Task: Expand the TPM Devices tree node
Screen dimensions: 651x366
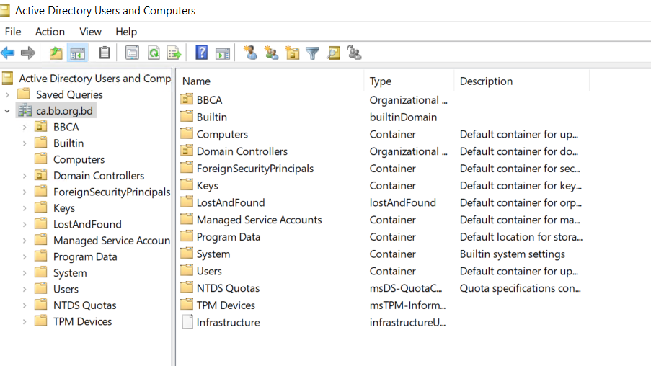Action: [24, 321]
